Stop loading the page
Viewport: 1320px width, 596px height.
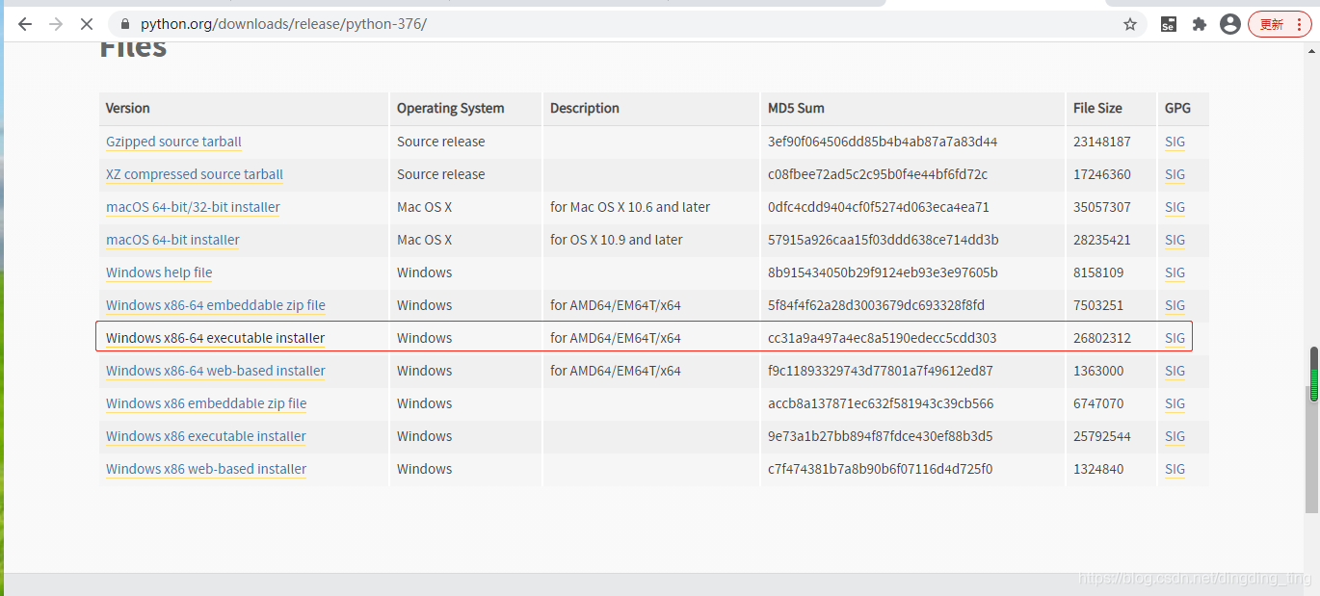86,24
